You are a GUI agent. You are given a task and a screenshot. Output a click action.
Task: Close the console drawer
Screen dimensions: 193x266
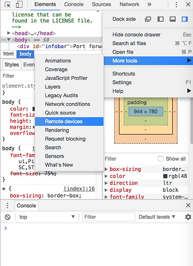(188, 205)
